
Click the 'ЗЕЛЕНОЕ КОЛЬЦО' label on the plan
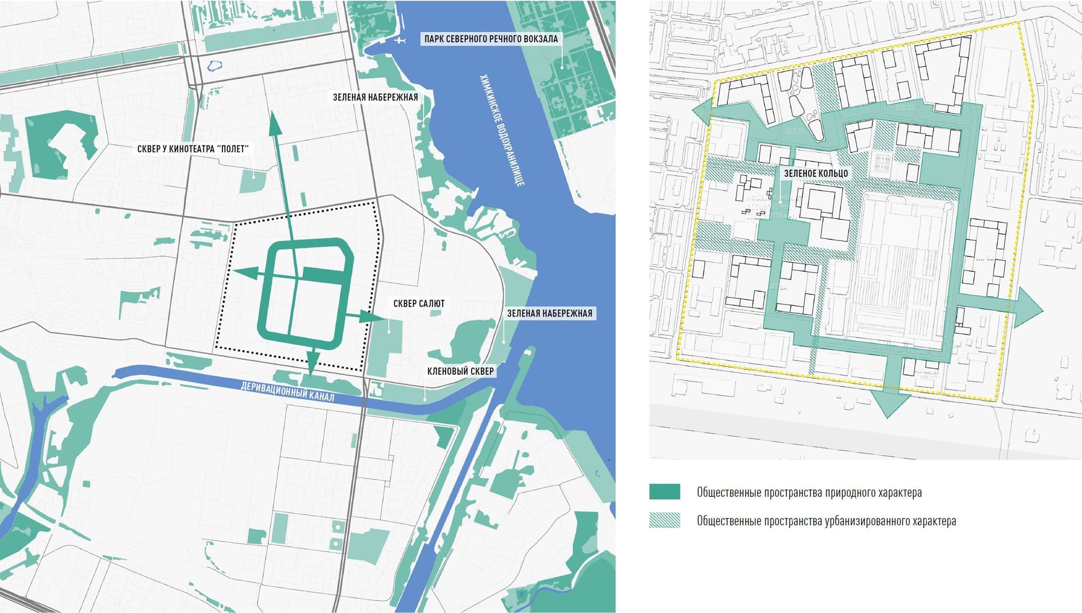point(816,173)
